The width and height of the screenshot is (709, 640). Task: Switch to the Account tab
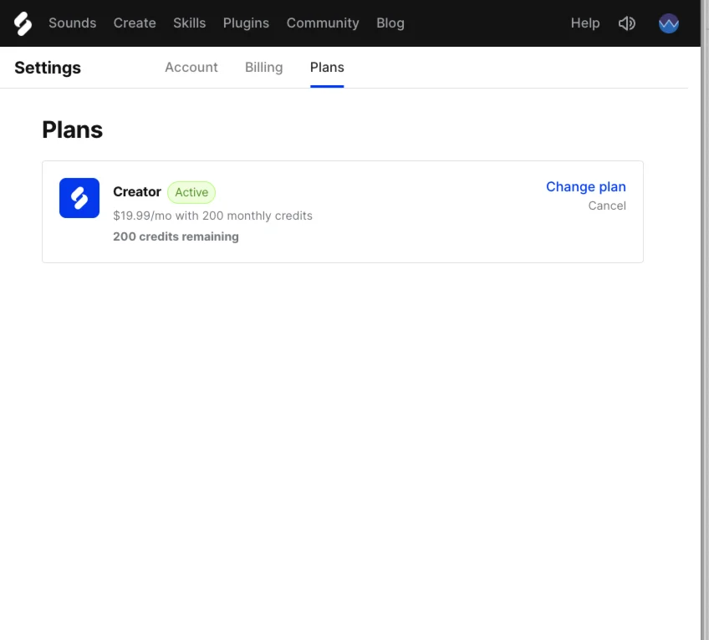[191, 68]
